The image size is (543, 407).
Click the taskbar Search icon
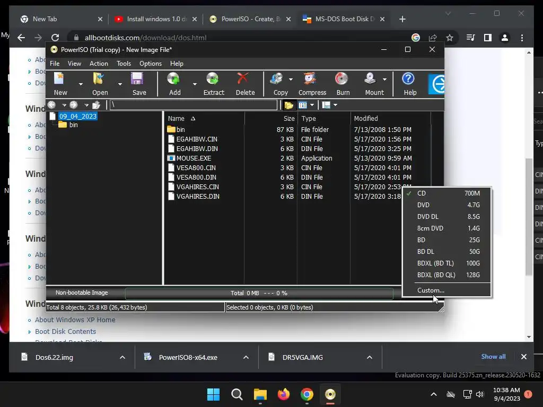[237, 394]
